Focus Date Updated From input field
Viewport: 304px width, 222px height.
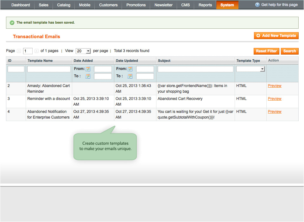[x=145, y=69]
